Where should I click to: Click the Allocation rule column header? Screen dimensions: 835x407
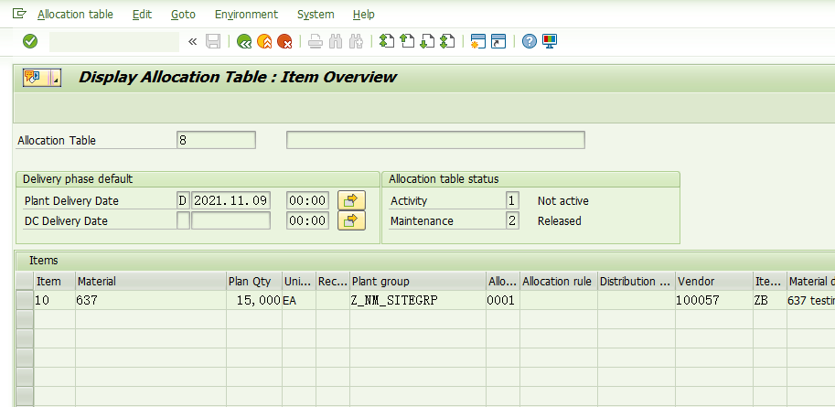559,282
